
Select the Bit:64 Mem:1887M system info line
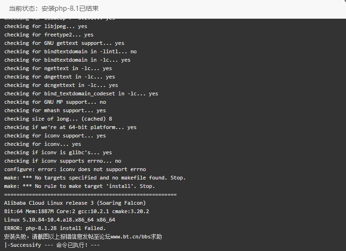[x=77, y=211]
